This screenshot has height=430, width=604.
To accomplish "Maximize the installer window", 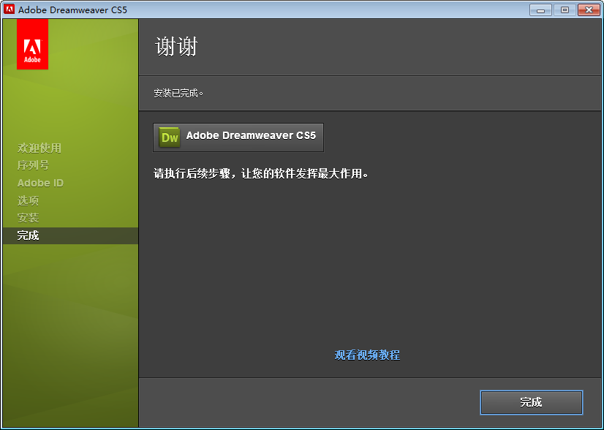I will [565, 10].
